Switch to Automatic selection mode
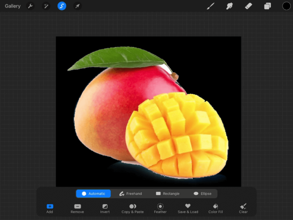Viewport: 293px width, 220px height. [93, 194]
